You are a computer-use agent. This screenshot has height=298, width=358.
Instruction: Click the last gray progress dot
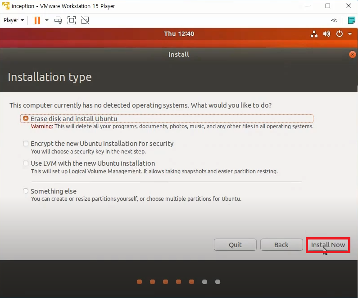click(x=218, y=282)
